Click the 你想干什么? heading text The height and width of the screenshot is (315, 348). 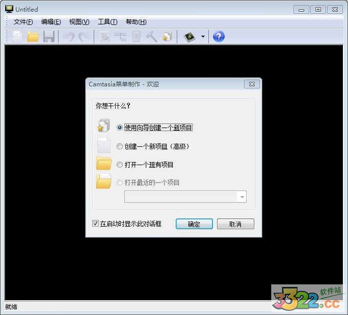coord(113,106)
